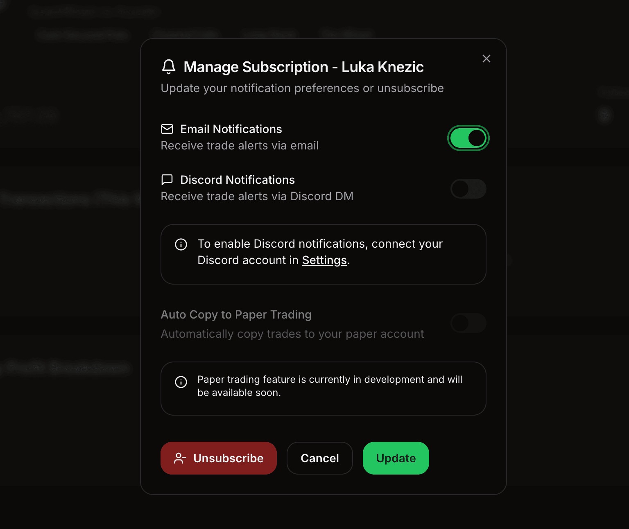Click the Discord notice message box
This screenshot has height=529, width=629.
323,254
